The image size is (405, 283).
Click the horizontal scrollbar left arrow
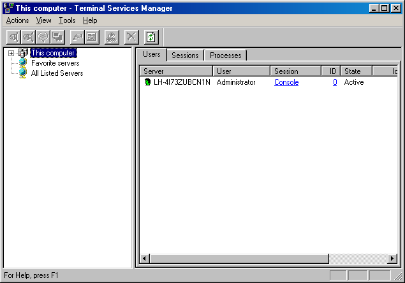(145, 258)
